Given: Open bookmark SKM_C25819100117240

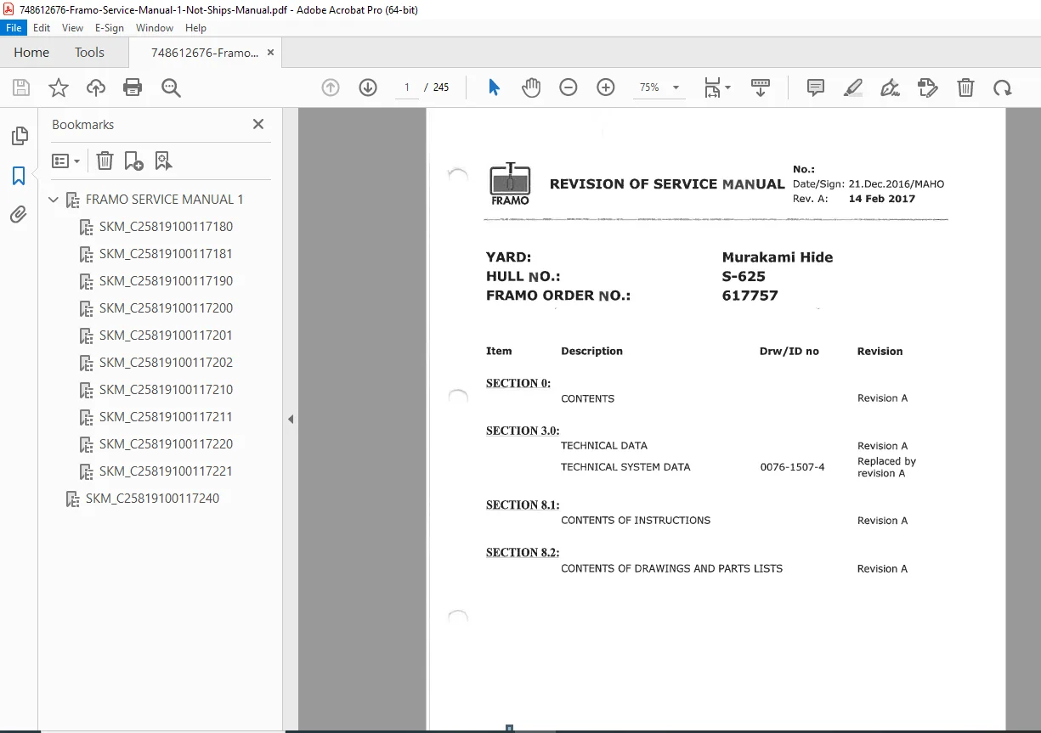Looking at the screenshot, I should coord(152,499).
